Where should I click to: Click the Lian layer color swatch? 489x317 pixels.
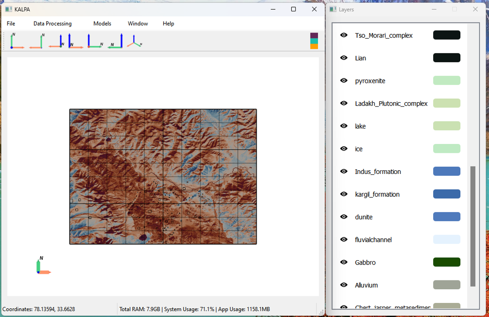pyautogui.click(x=447, y=58)
